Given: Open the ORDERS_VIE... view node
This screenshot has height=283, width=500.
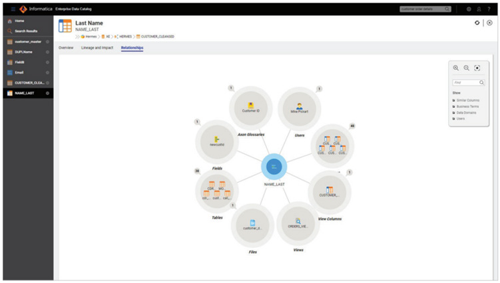Looking at the screenshot, I should coord(298,223).
